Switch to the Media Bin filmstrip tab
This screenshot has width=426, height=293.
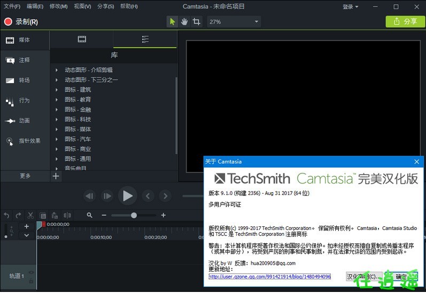pyautogui.click(x=82, y=39)
